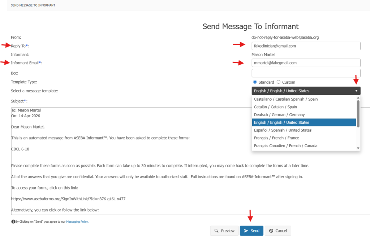Image resolution: width=370 pixels, height=236 pixels.
Task: Open the message template language dropdown
Action: point(306,91)
